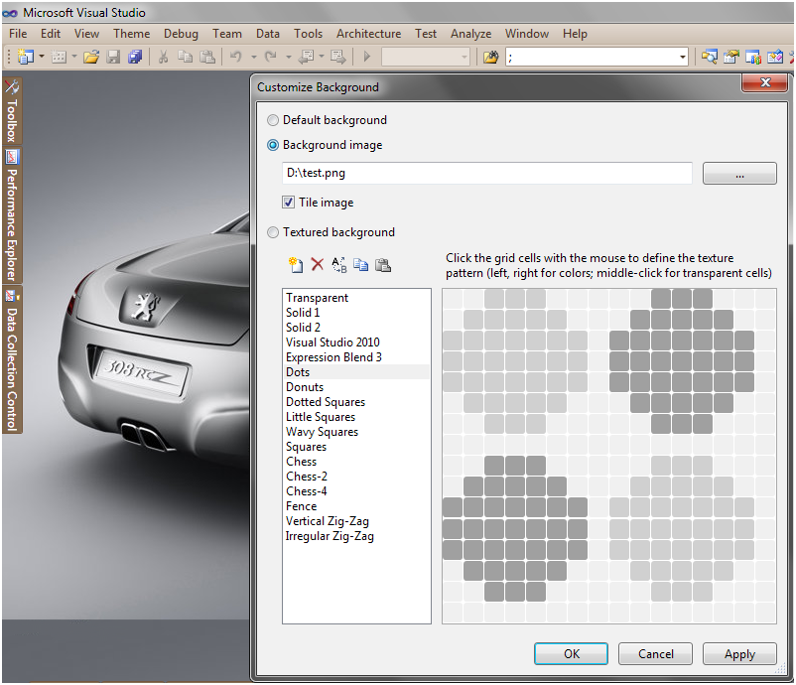Click the Cut scissors icon
796x685 pixels.
163,57
